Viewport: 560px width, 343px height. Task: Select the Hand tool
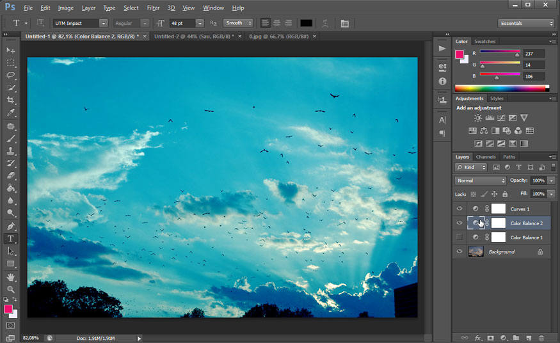[x=11, y=277]
